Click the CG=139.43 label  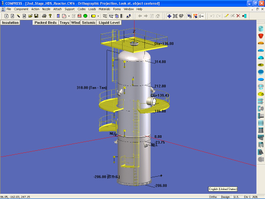160,95
